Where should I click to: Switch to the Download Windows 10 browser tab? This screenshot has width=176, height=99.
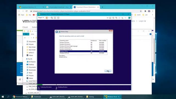[31, 7]
